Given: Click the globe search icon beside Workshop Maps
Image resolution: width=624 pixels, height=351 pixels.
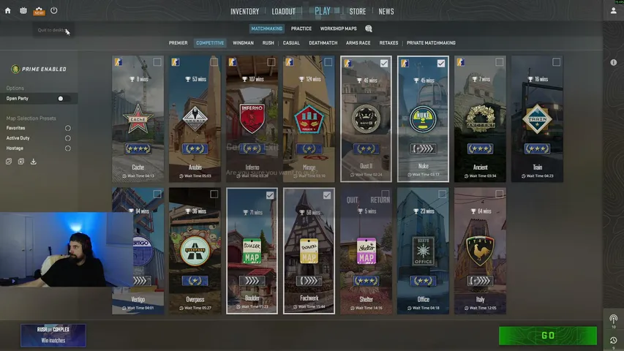Looking at the screenshot, I should (x=369, y=29).
